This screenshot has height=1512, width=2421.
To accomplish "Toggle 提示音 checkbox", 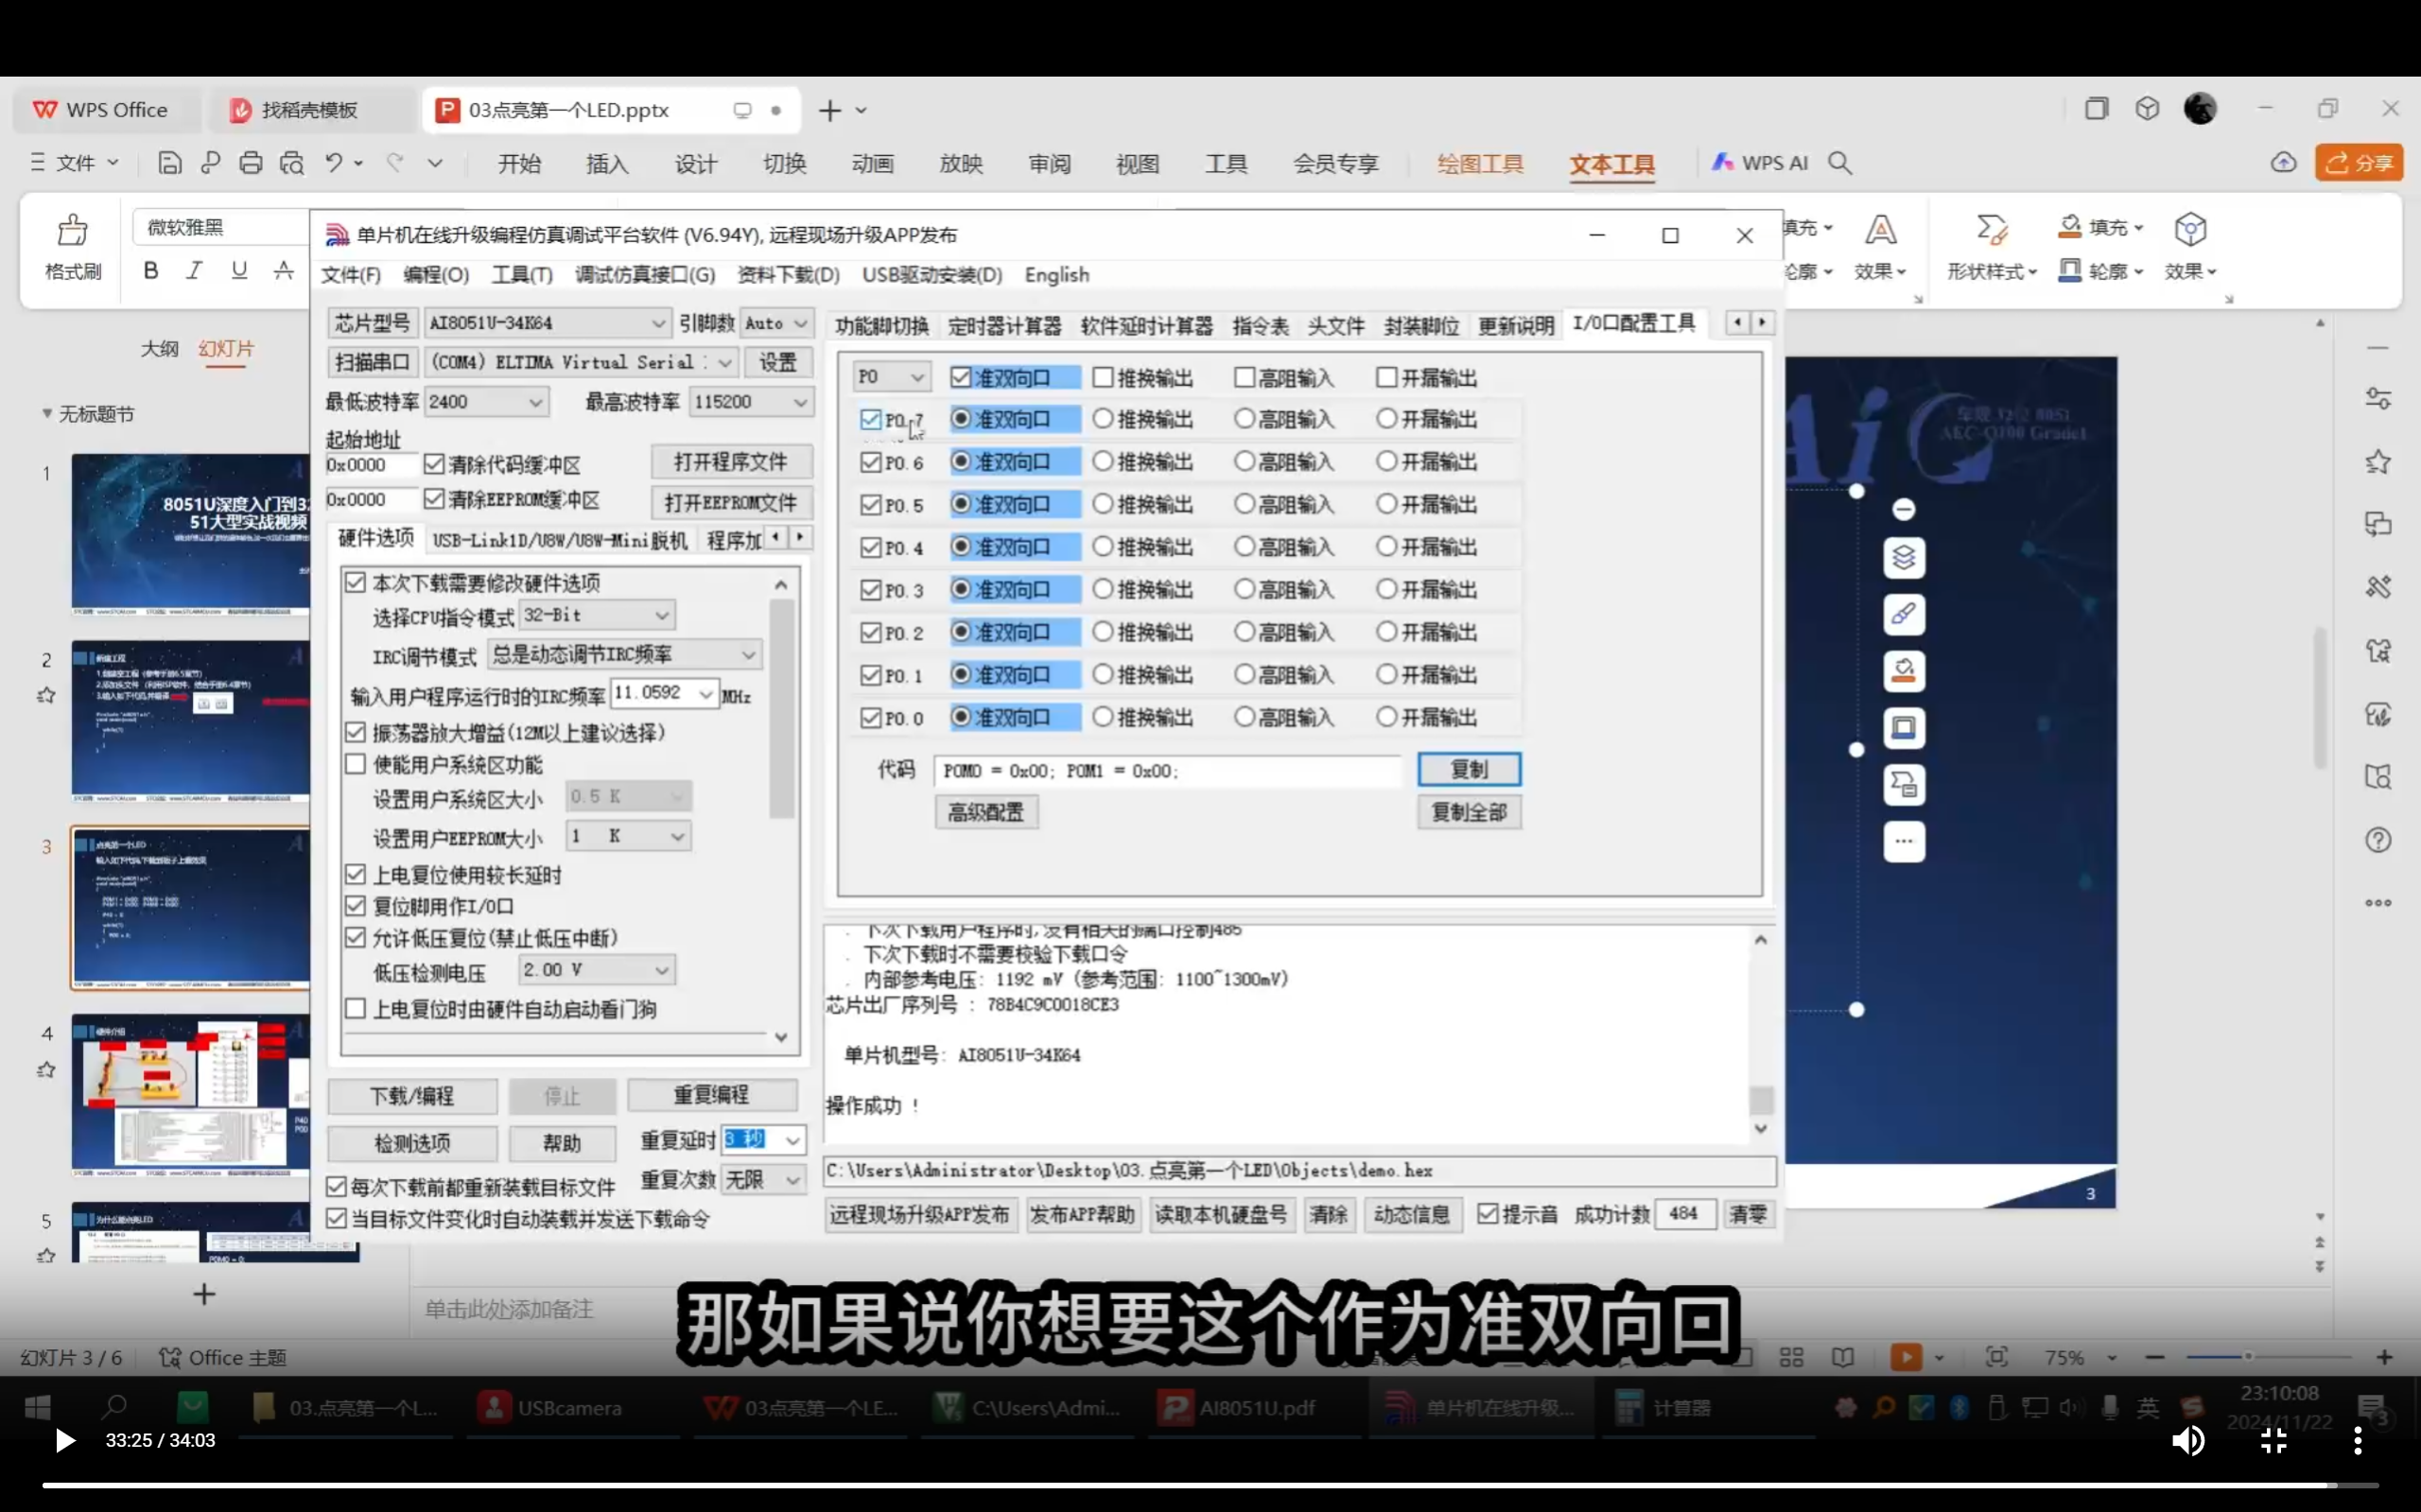I will point(1487,1213).
